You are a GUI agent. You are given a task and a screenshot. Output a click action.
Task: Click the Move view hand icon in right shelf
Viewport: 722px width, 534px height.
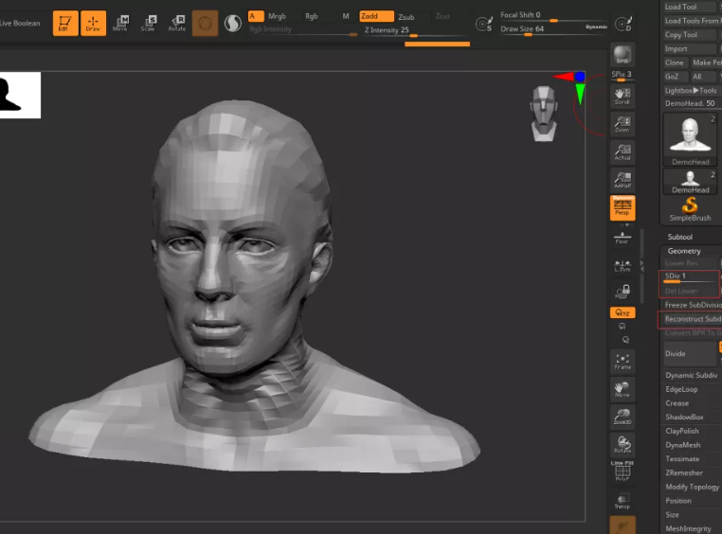coord(623,389)
